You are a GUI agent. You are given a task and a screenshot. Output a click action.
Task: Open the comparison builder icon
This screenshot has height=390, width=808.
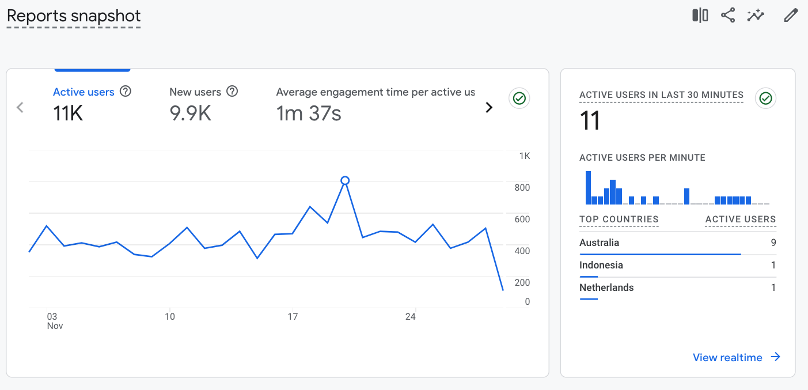699,15
